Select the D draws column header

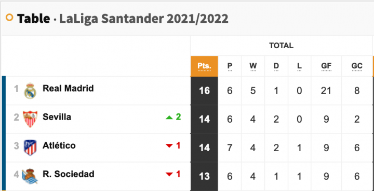click(x=276, y=66)
